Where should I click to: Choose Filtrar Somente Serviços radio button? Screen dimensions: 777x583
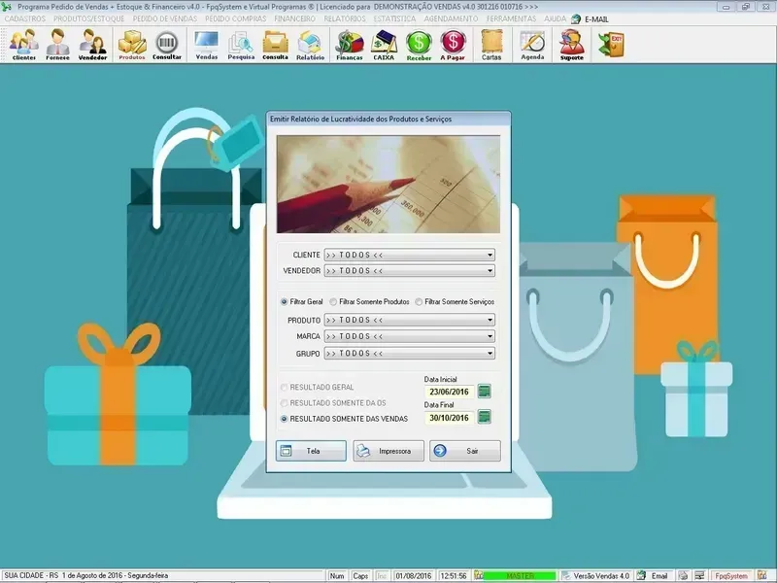pos(419,302)
